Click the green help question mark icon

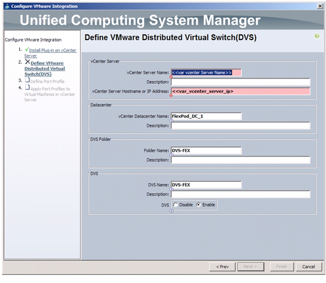(x=317, y=36)
